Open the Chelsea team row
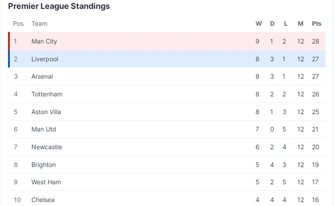This screenshot has width=334, height=206. pyautogui.click(x=167, y=200)
